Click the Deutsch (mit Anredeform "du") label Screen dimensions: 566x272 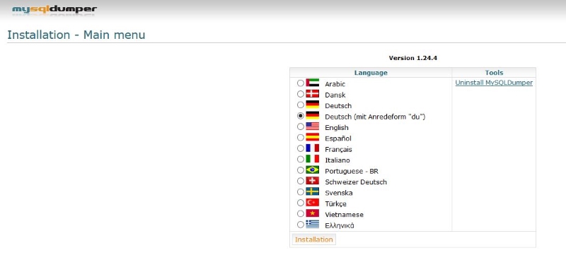[x=375, y=117]
